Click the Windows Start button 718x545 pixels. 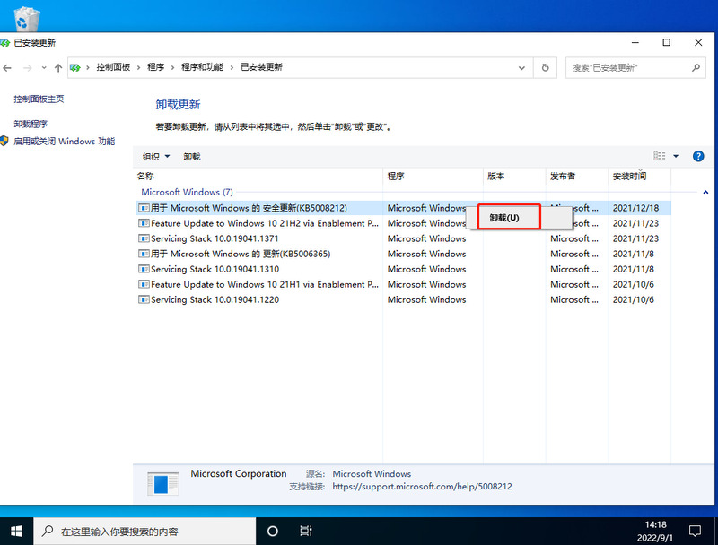16,531
